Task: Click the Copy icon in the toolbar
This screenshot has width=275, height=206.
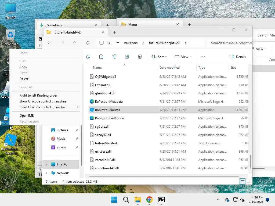Action: [88, 57]
